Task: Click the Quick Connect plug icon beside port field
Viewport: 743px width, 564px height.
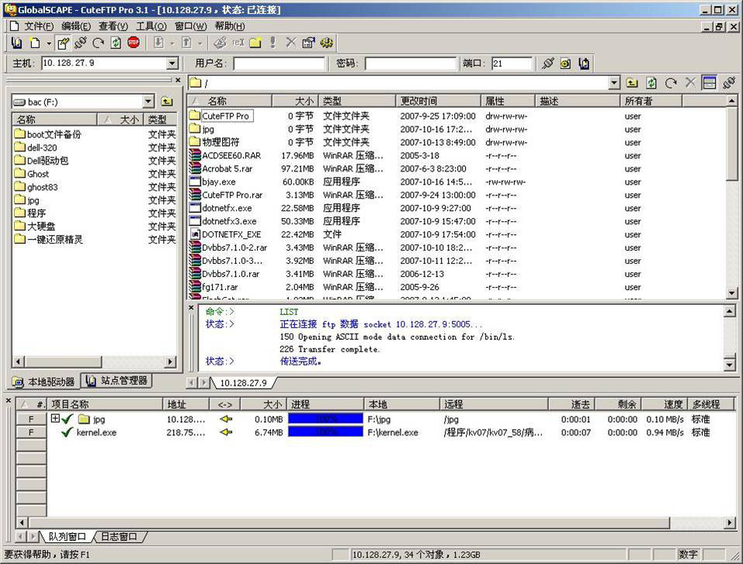Action: click(548, 64)
